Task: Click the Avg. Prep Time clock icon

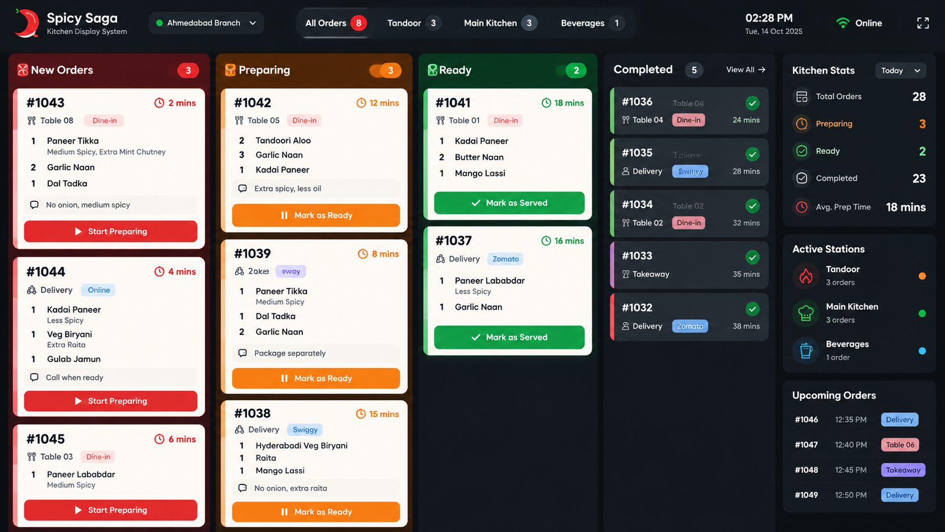Action: click(x=801, y=207)
